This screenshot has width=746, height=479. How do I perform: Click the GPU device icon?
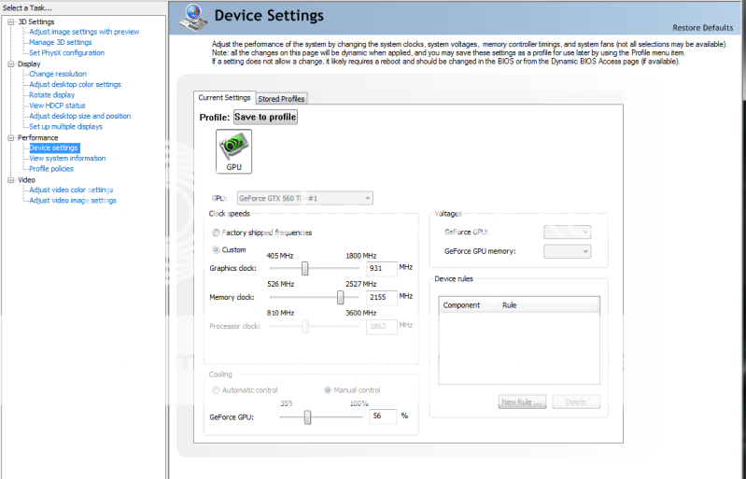coord(233,149)
